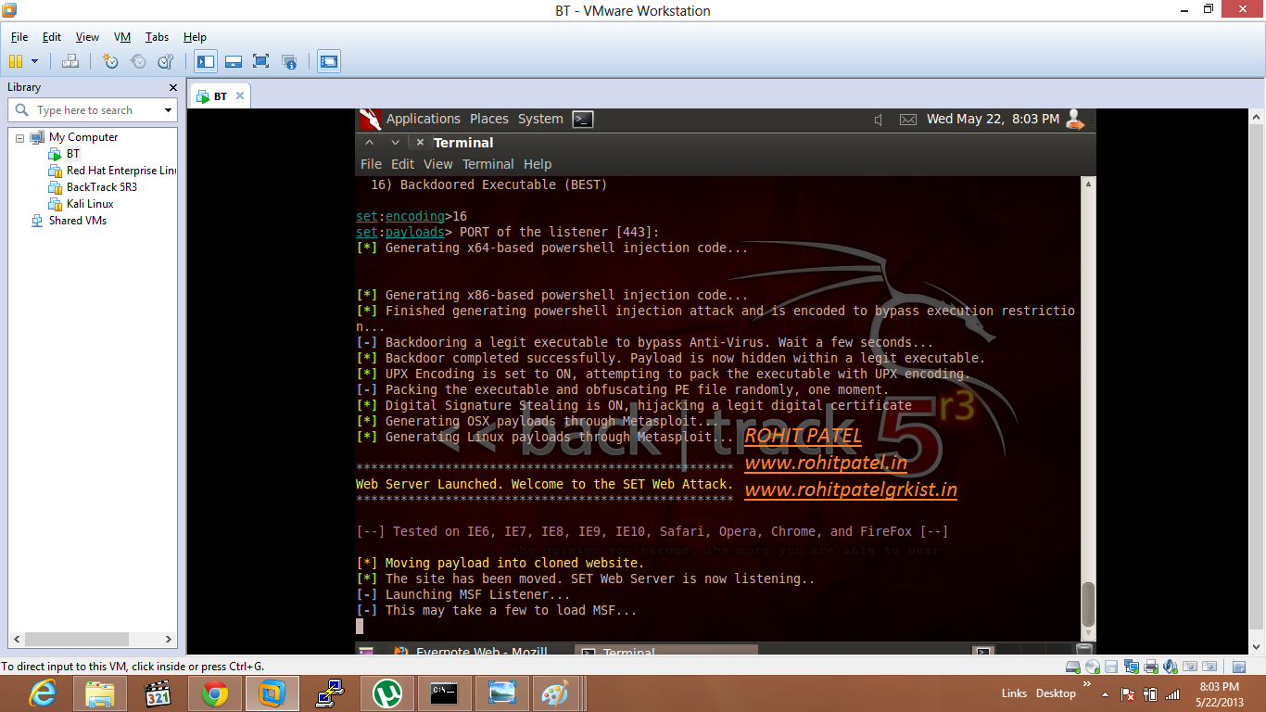This screenshot has height=712, width=1266.
Task: Open uTorrent from Windows taskbar
Action: point(387,693)
